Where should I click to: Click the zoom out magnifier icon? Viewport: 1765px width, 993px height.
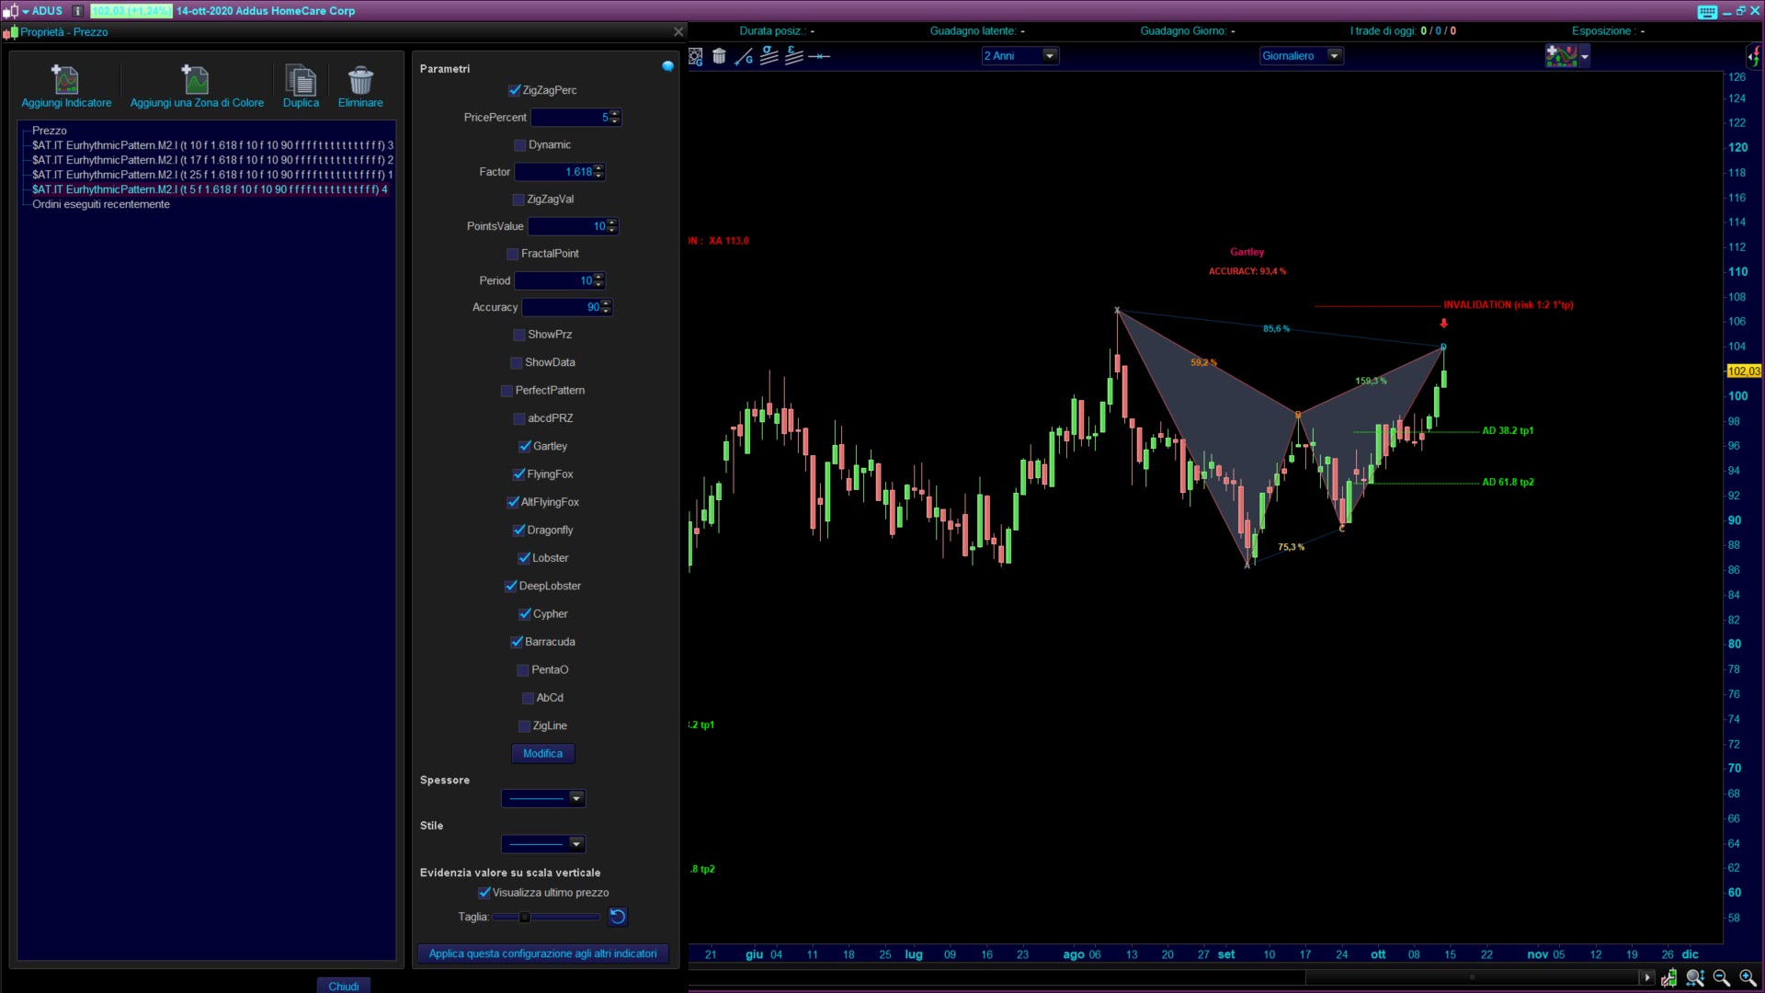coord(1721,977)
